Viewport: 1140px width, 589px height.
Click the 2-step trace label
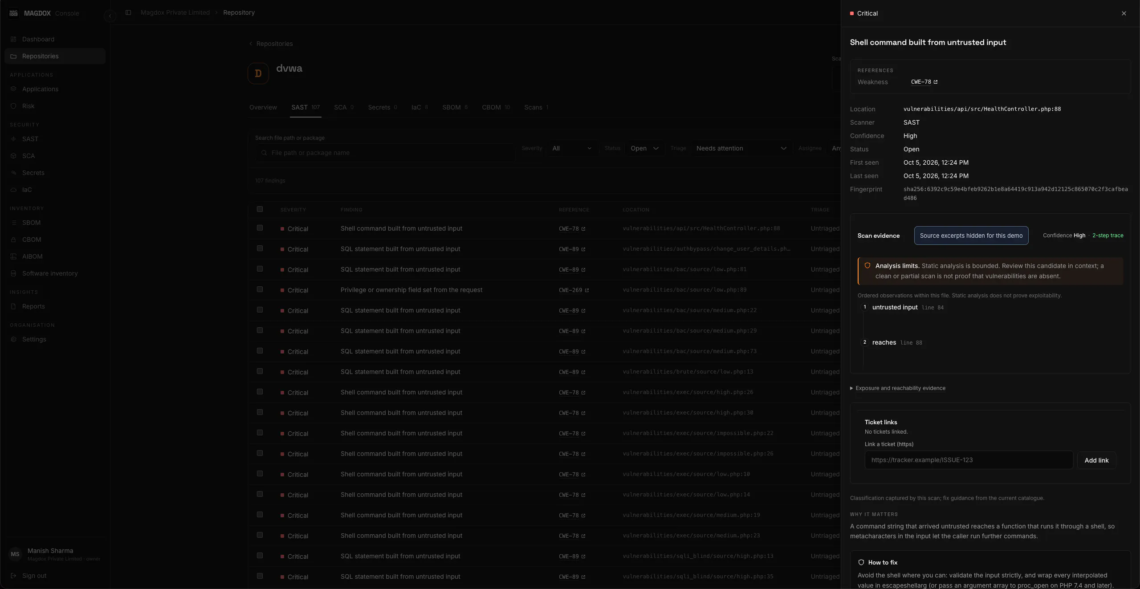tap(1107, 236)
